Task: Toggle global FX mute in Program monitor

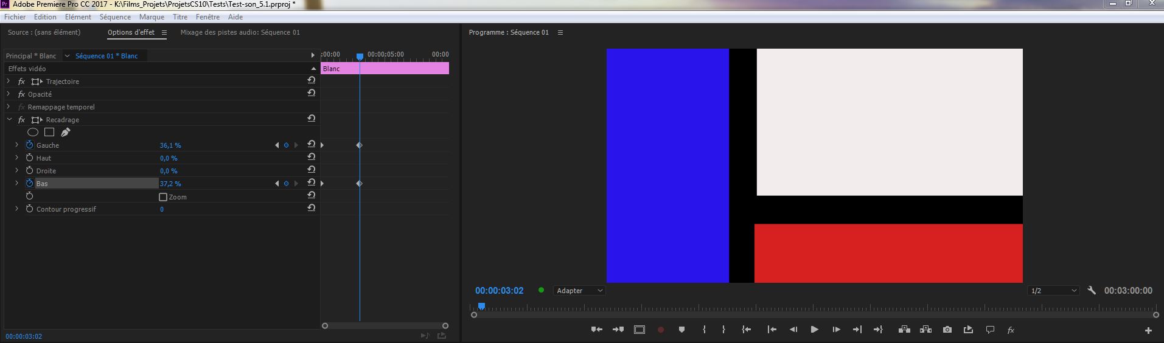Action: click(1011, 330)
